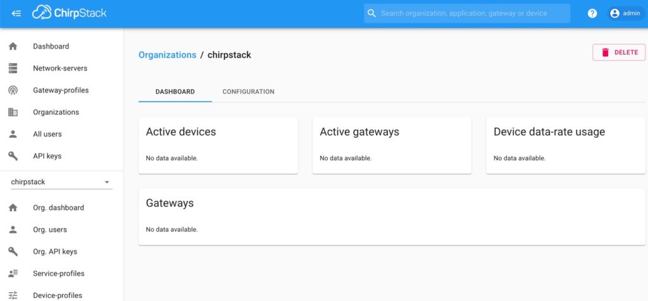This screenshot has height=301, width=648.
Task: Go to All users in sidebar
Action: click(x=47, y=134)
